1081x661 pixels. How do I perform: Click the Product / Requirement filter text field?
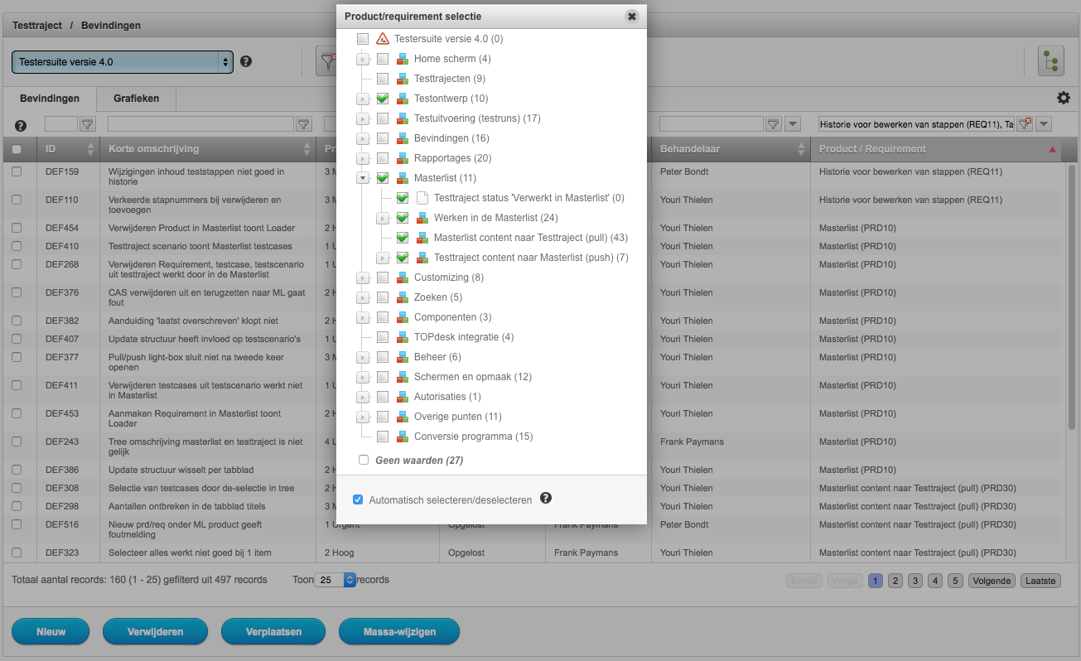coord(916,124)
